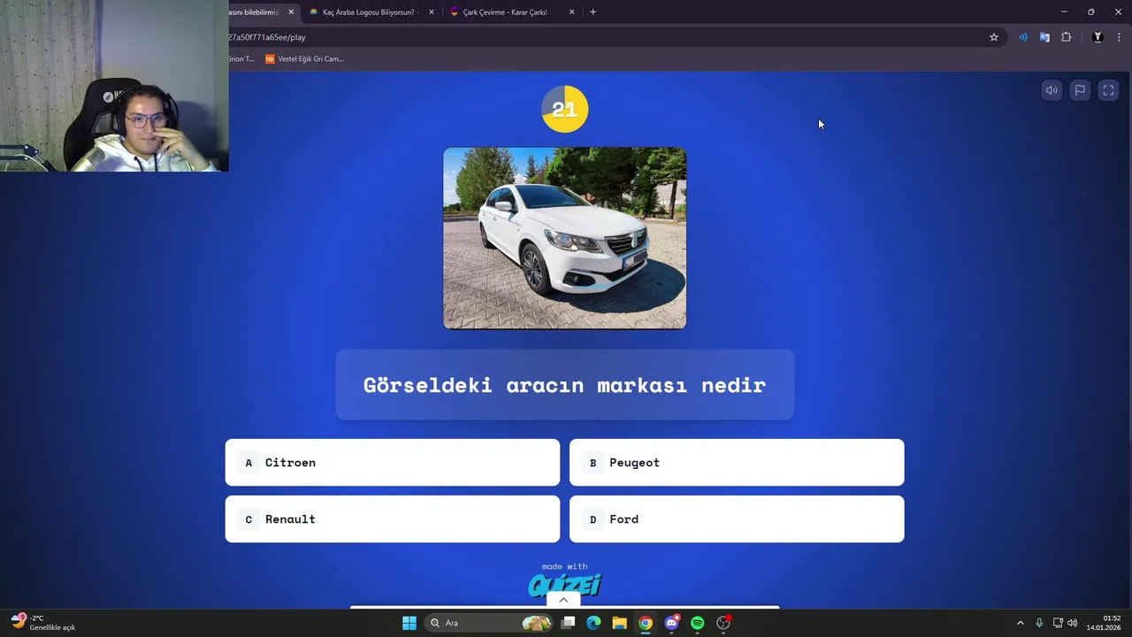Image resolution: width=1132 pixels, height=637 pixels.
Task: Close the Çark Çevirme tab
Action: pos(571,12)
